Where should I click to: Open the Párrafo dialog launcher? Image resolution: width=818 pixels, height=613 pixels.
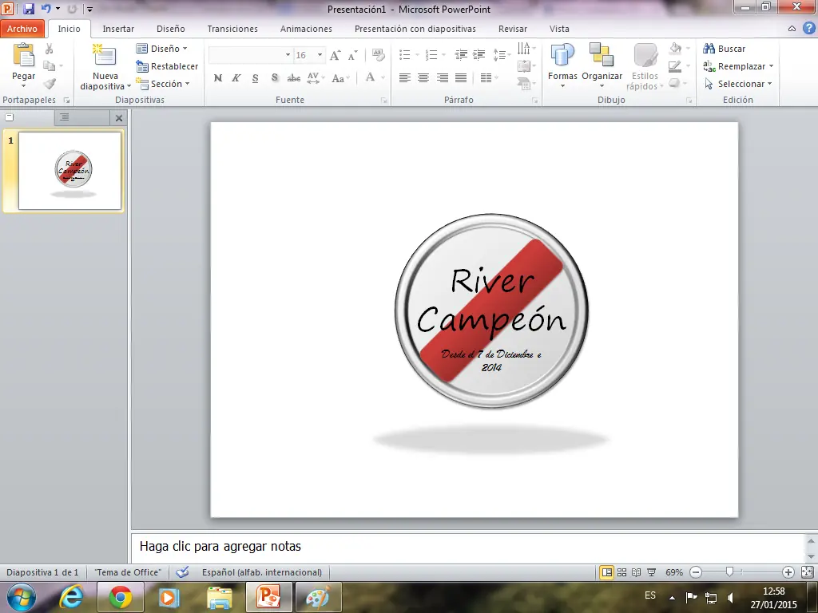pos(535,100)
